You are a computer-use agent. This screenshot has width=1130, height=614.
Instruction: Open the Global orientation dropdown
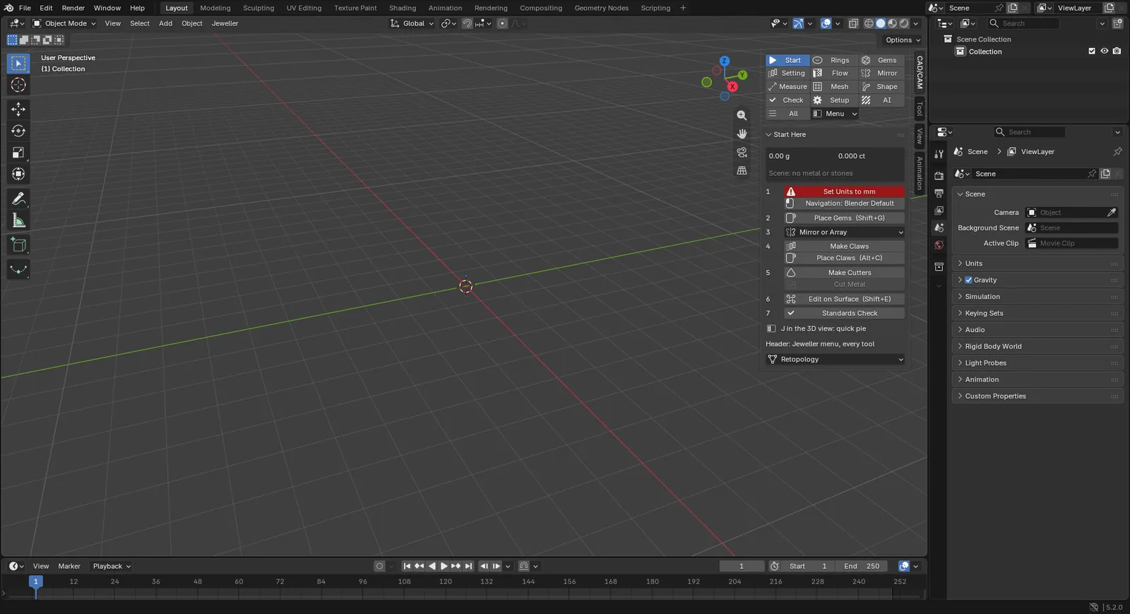tap(412, 23)
